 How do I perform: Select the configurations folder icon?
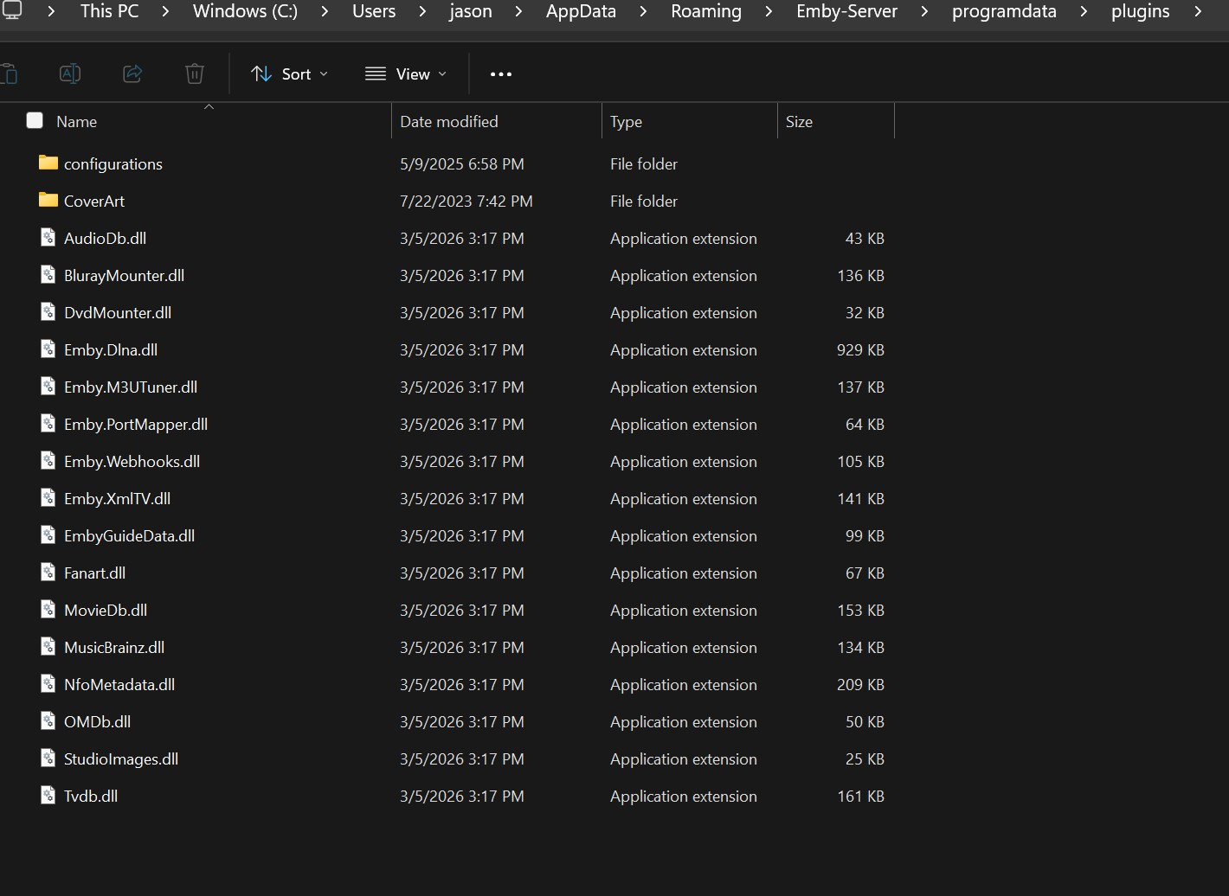pyautogui.click(x=48, y=163)
